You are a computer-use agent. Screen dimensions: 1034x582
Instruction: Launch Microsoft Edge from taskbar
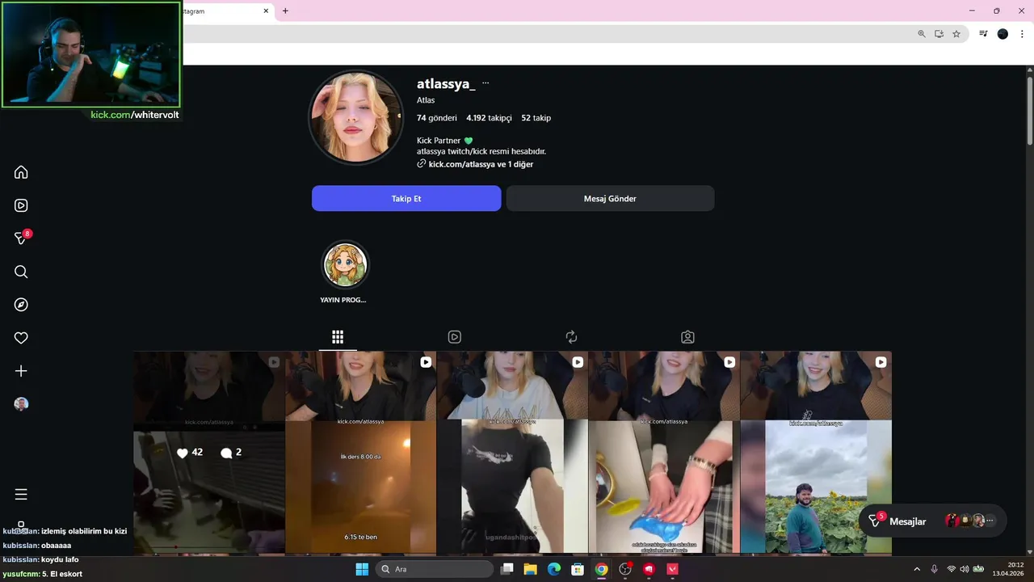554,569
